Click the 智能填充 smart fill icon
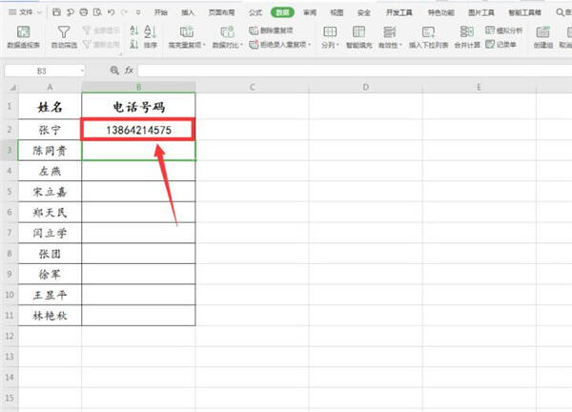Viewport: 572px width, 412px height. 358,31
